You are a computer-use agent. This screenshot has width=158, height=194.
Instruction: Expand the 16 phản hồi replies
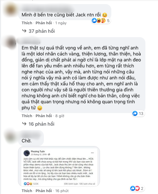point(41,124)
